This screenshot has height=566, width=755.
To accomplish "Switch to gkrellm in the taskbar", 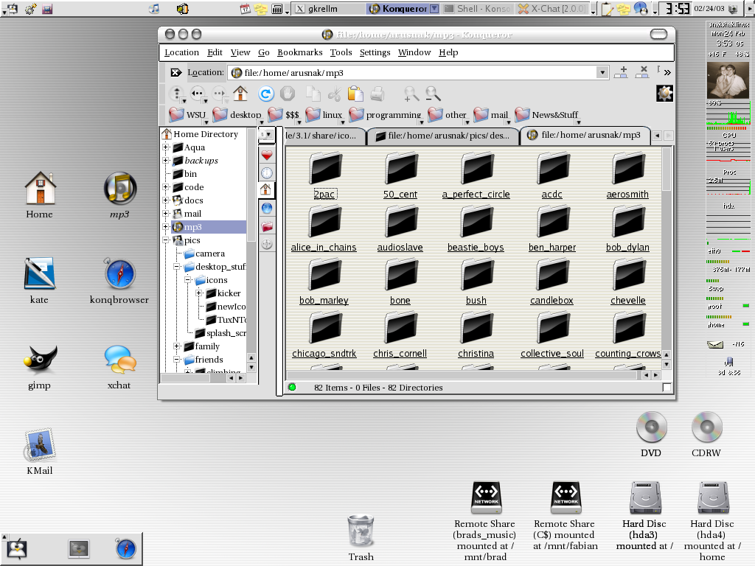I will (x=328, y=9).
